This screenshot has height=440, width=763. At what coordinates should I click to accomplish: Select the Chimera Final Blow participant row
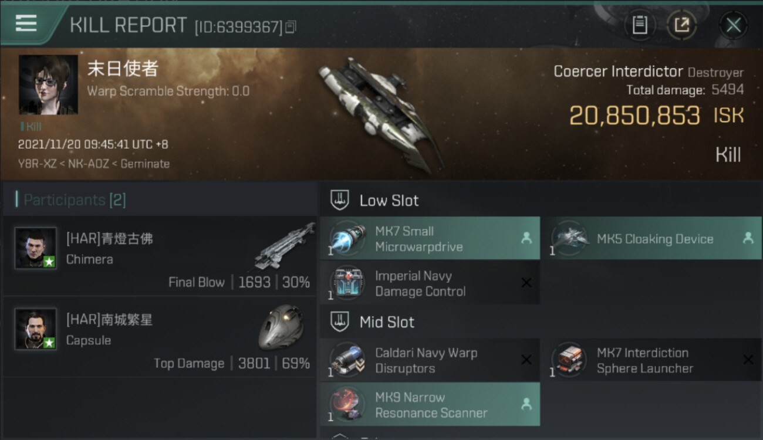pos(160,256)
